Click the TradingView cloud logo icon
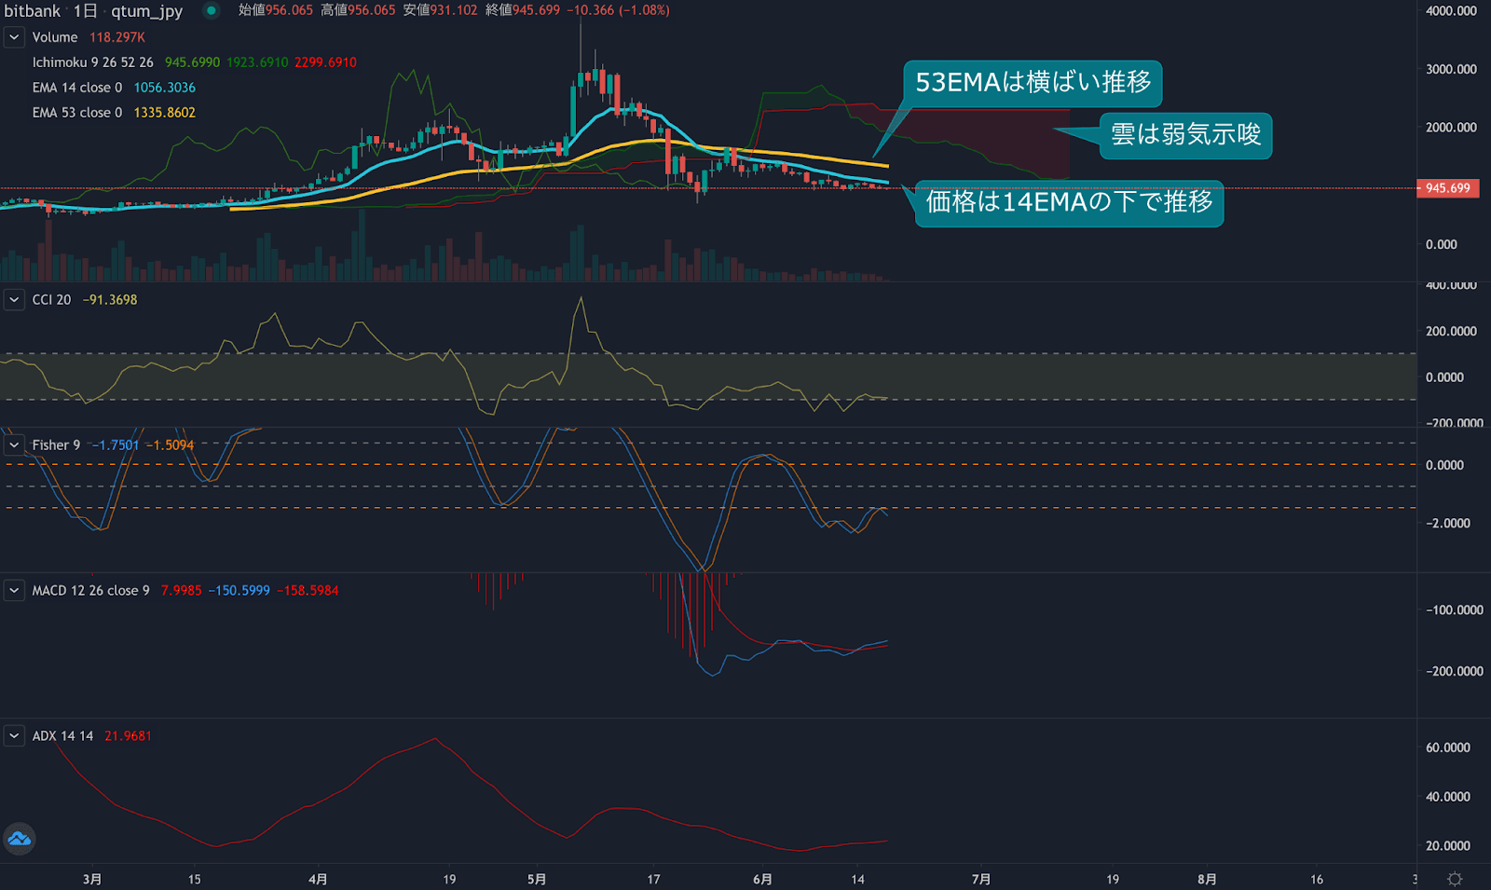This screenshot has width=1491, height=890. point(20,839)
